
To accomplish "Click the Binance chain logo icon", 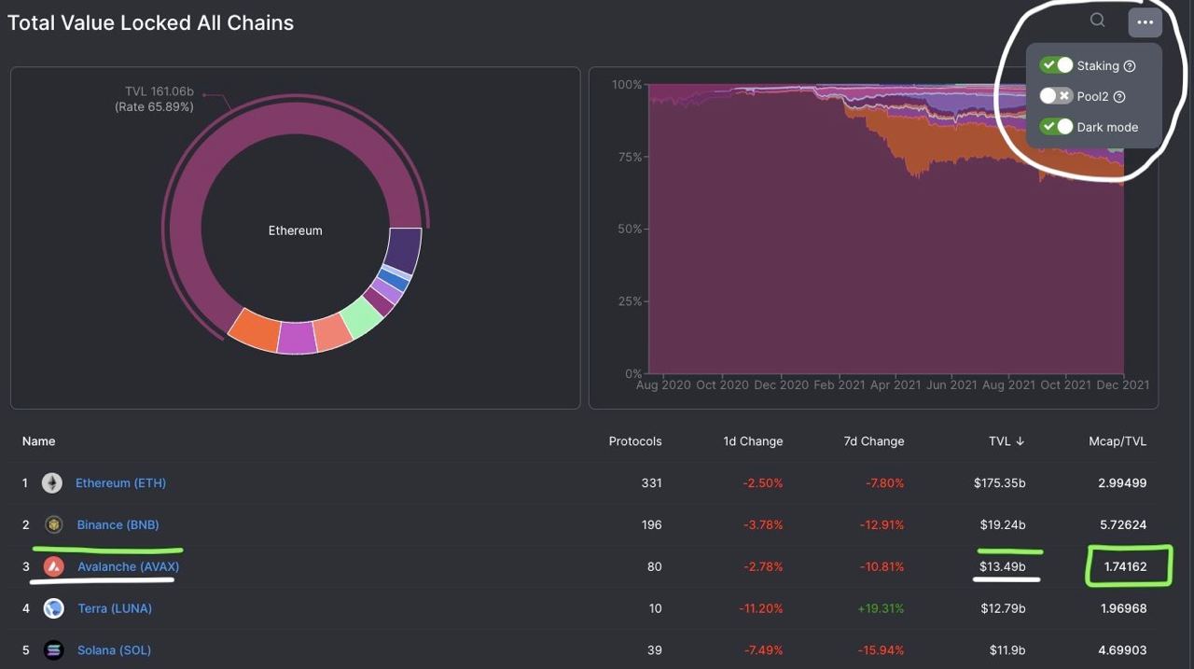I will pyautogui.click(x=53, y=524).
